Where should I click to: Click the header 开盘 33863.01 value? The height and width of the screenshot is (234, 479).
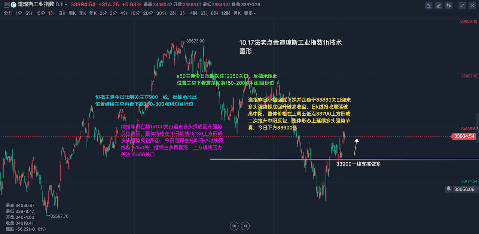tap(188, 5)
